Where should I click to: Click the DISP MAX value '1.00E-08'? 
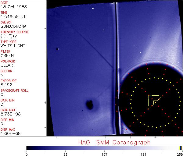pos(10,134)
